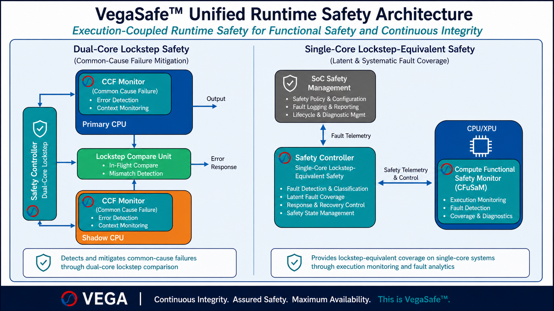Click 'Context Monitoring' in Shadow CPU's CCF Monitor

coord(123,225)
